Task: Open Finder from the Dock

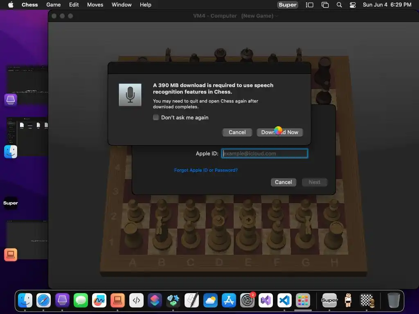Action: point(25,300)
